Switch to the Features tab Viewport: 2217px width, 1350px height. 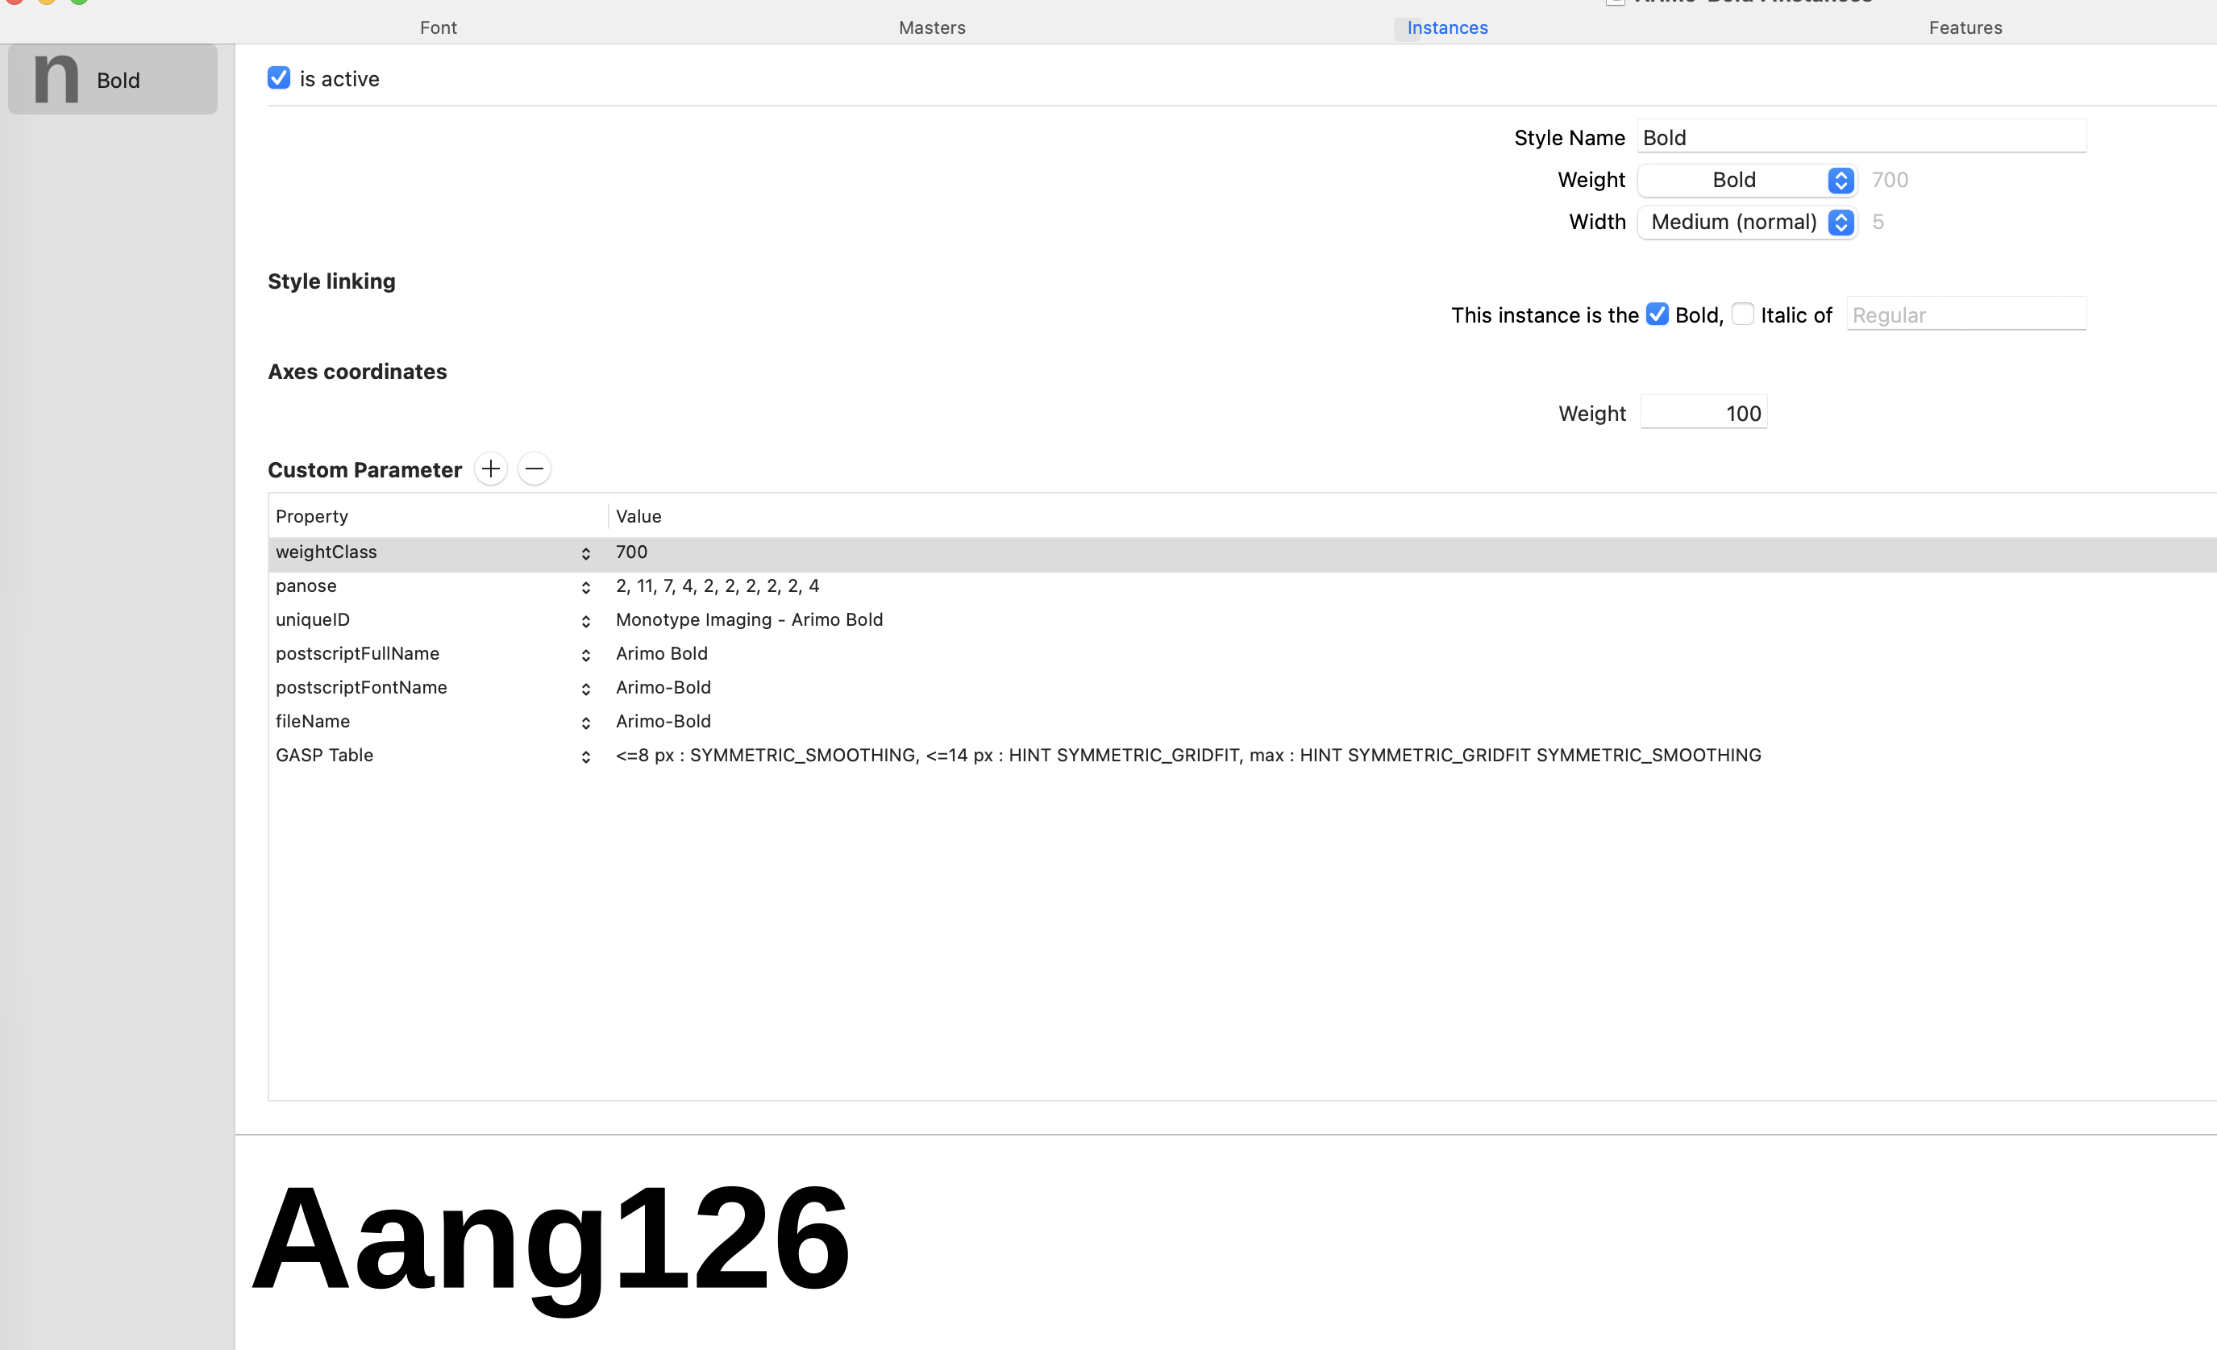pyautogui.click(x=1965, y=27)
